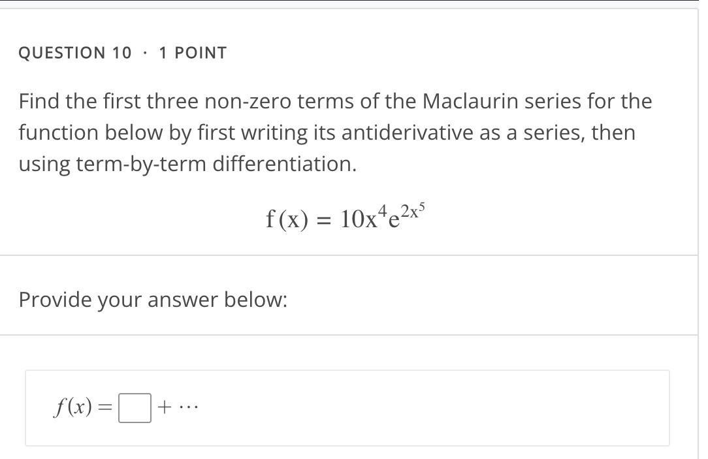708x459 pixels.
Task: Select the QUESTION 10 header
Action: pyautogui.click(x=74, y=53)
